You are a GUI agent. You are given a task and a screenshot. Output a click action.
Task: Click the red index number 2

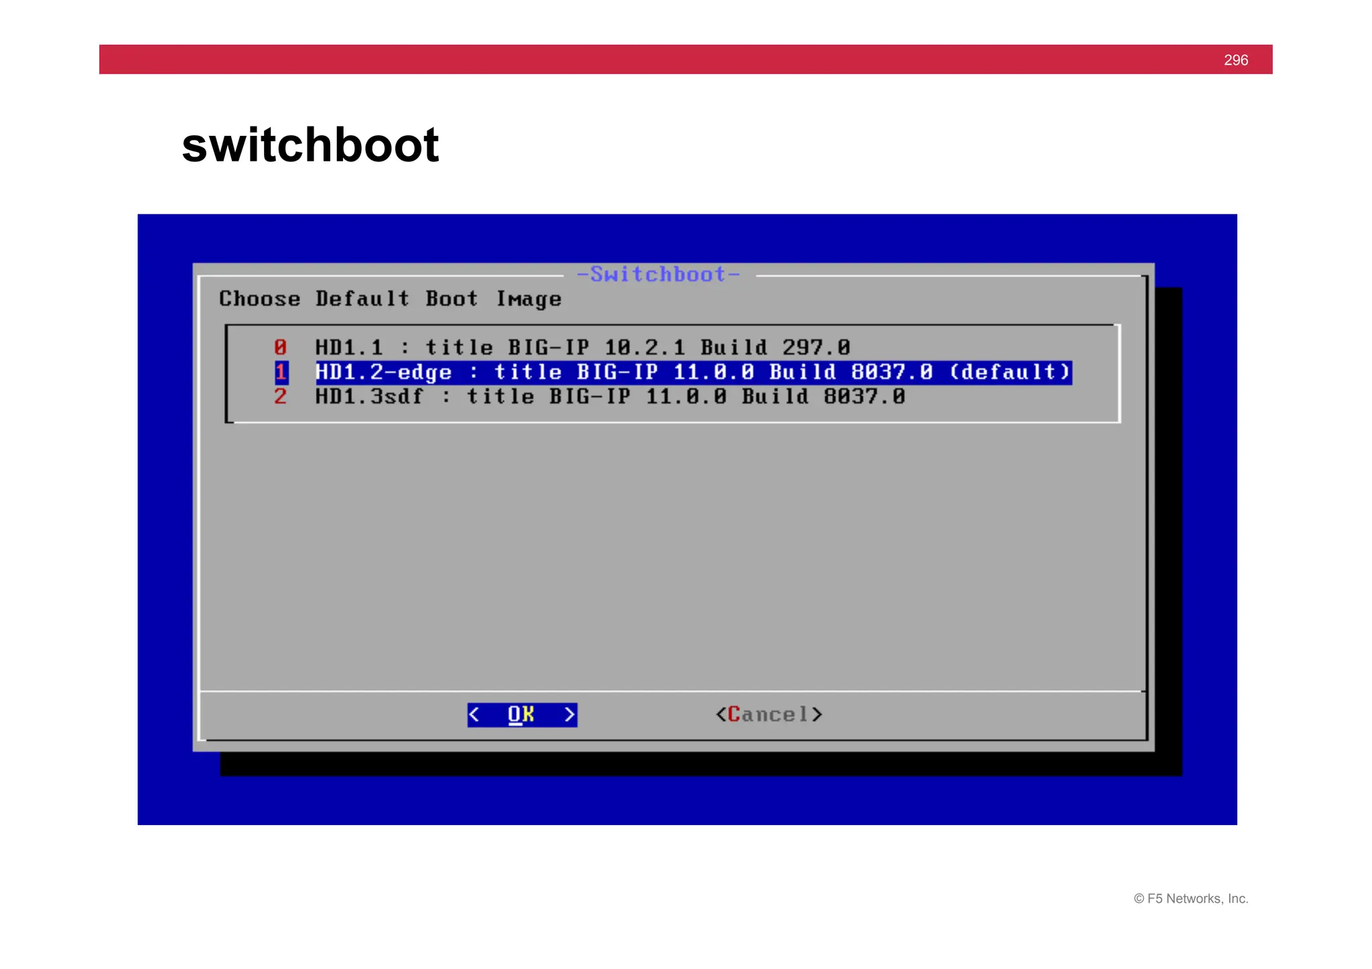pos(280,396)
